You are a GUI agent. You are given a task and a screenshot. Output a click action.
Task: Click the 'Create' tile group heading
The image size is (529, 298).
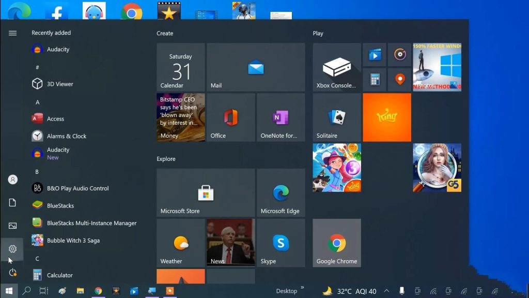pos(165,33)
